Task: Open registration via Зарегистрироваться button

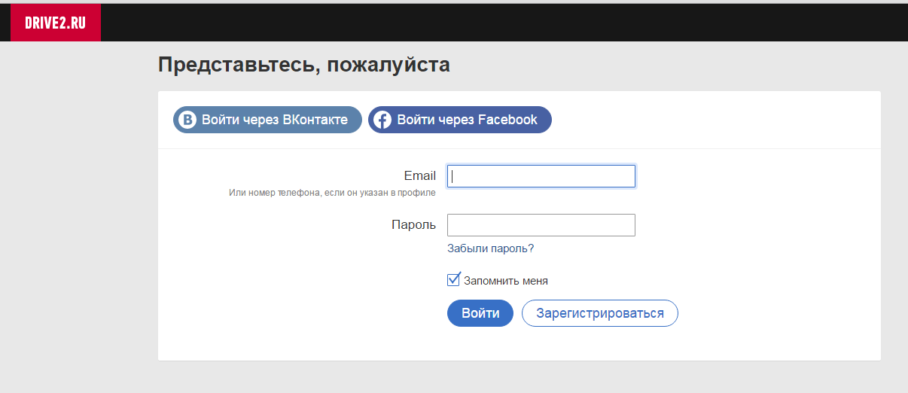Action: tap(599, 313)
